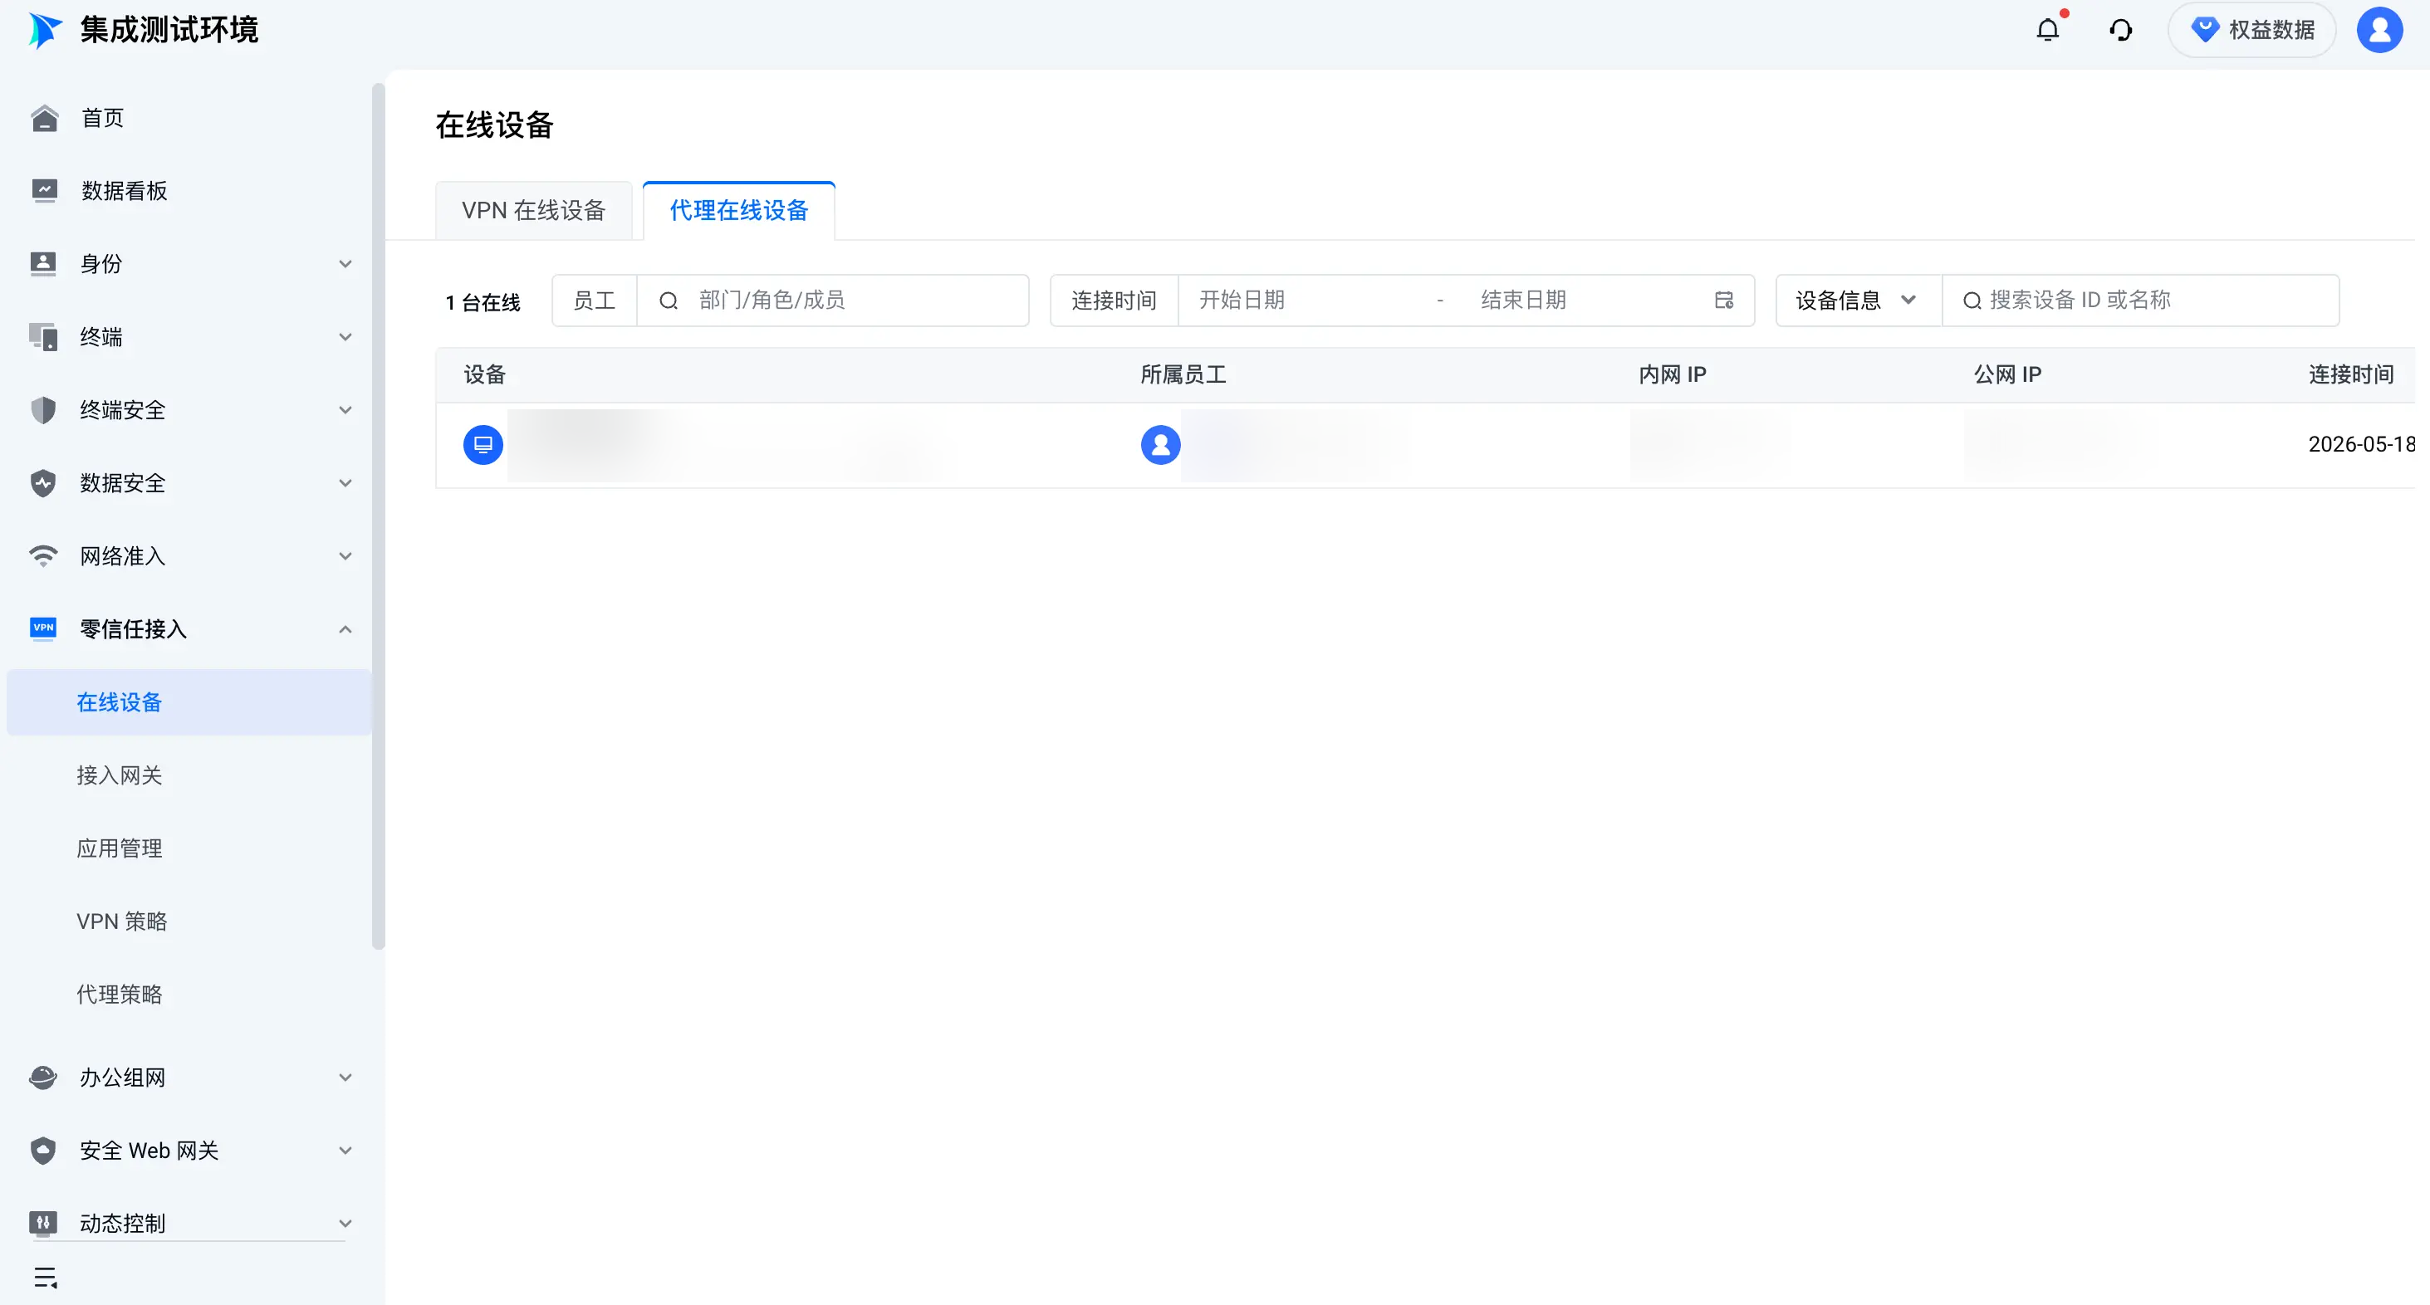Click the 动态控制 sliders icon
The height and width of the screenshot is (1305, 2430).
tap(43, 1223)
